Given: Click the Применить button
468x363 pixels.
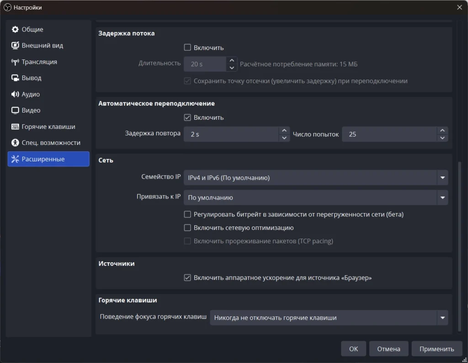Looking at the screenshot, I should pos(436,349).
